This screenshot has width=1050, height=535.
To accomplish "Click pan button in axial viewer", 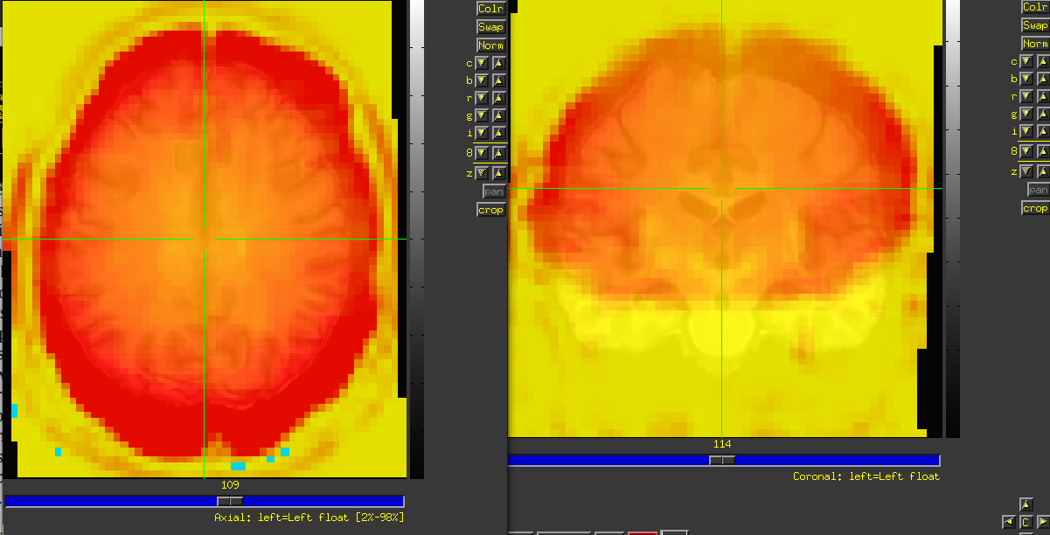I will (494, 191).
